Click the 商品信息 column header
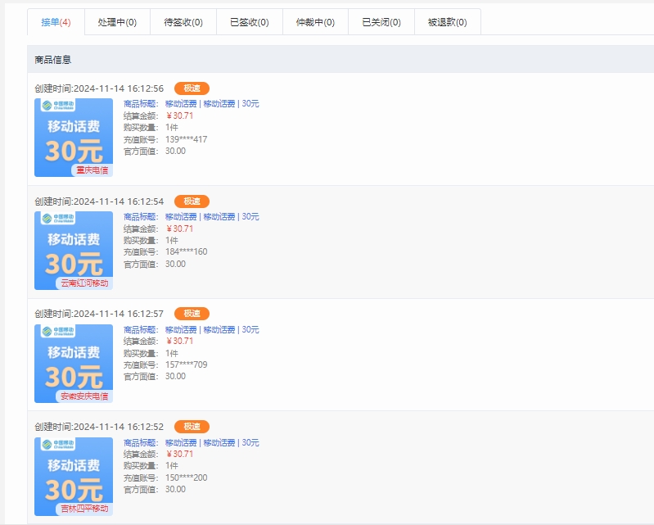 pyautogui.click(x=53, y=60)
